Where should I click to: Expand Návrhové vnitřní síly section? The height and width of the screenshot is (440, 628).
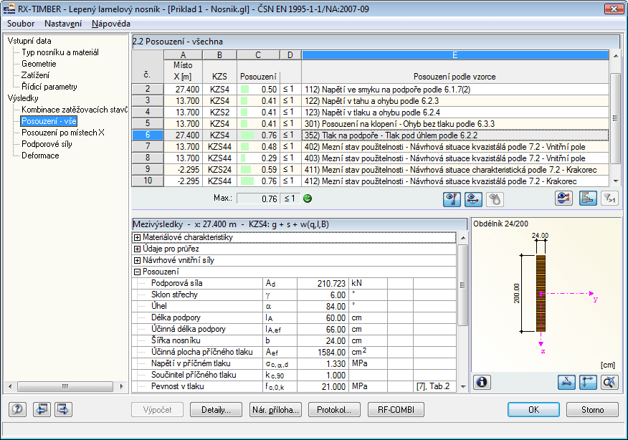137,260
